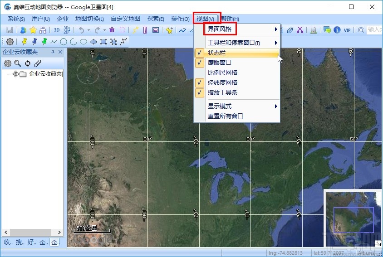Click the redo arrow icon
The width and height of the screenshot is (383, 257).
click(x=97, y=30)
